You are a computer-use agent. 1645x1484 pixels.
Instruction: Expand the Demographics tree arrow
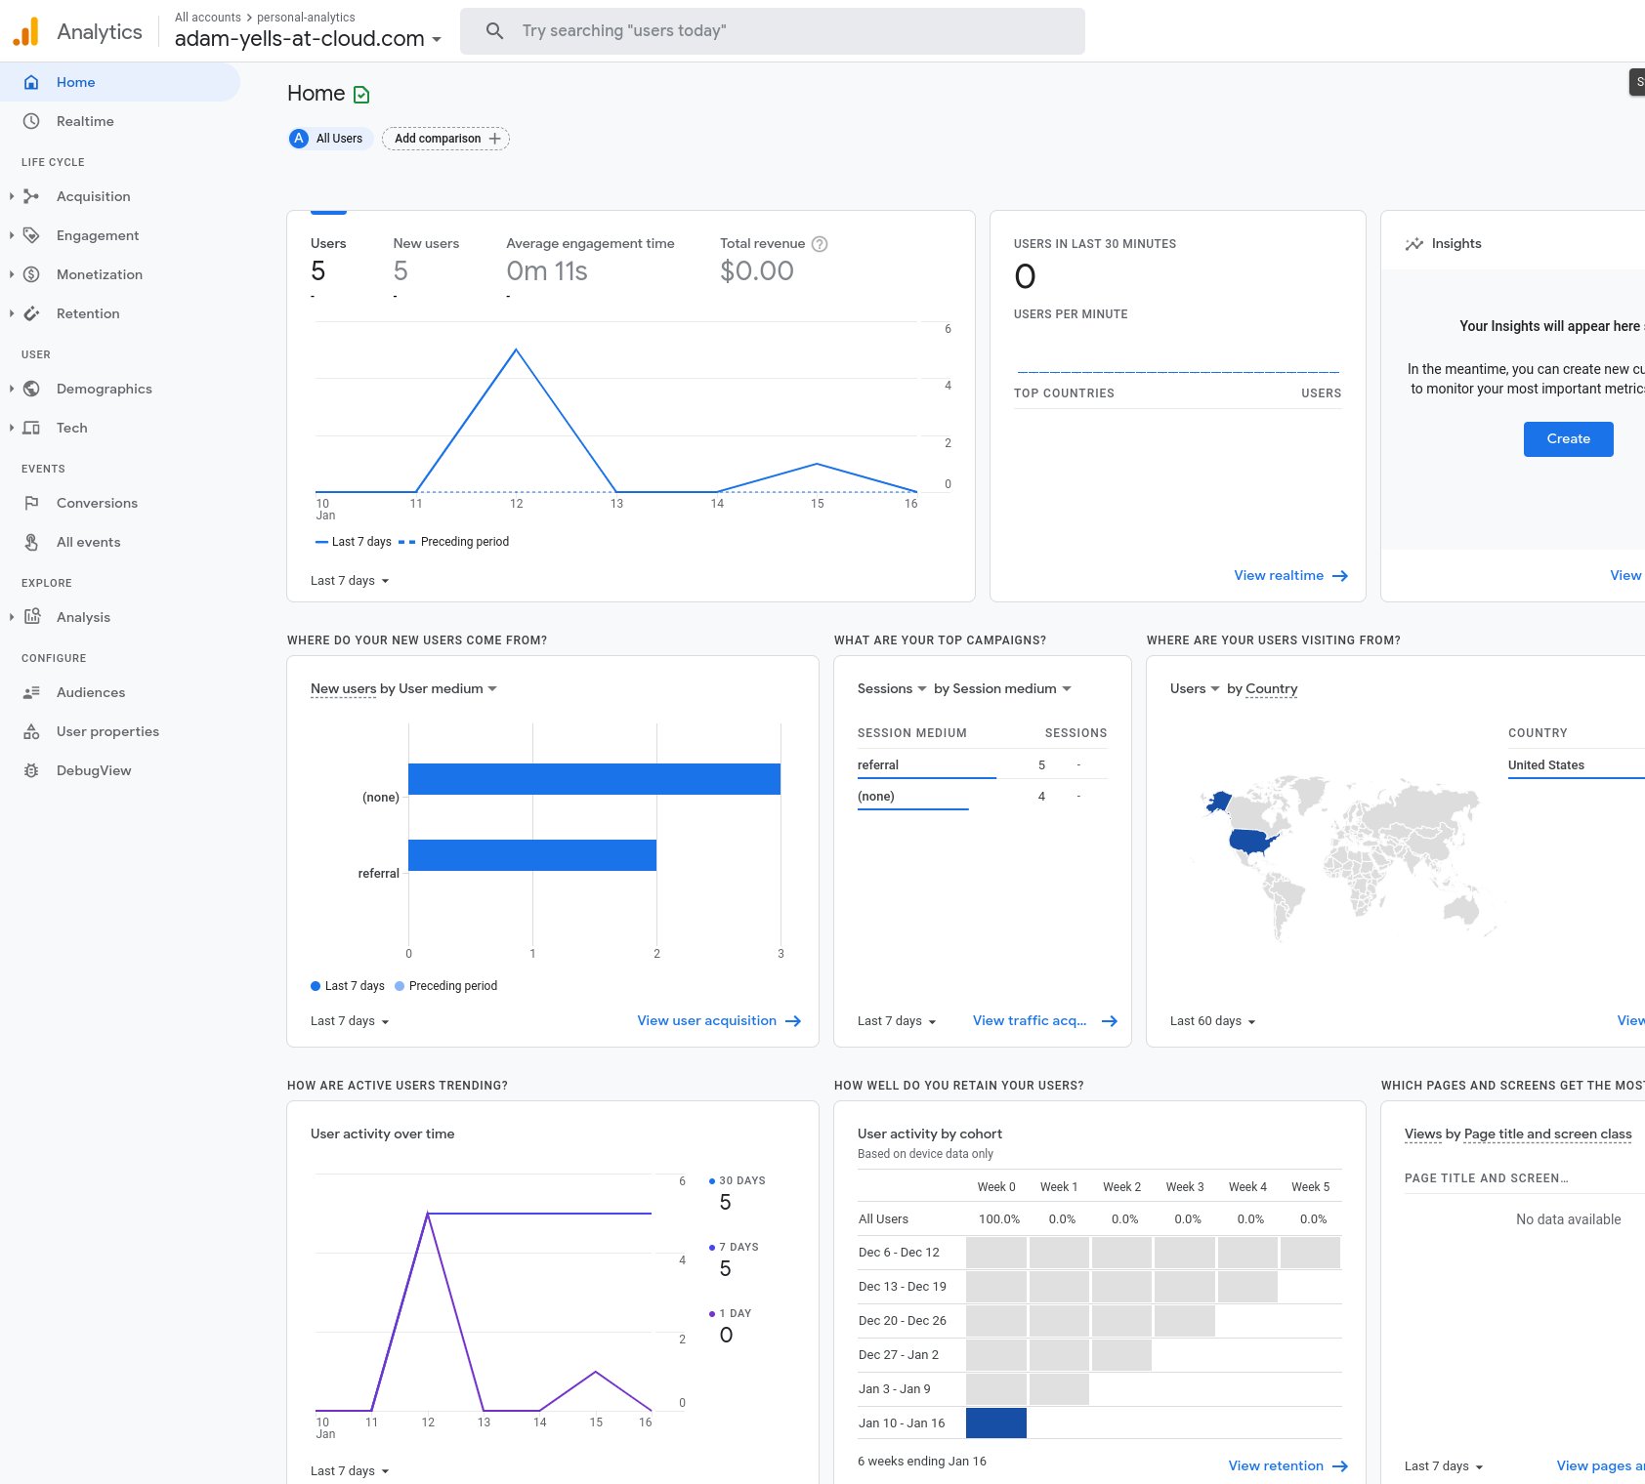coord(11,389)
